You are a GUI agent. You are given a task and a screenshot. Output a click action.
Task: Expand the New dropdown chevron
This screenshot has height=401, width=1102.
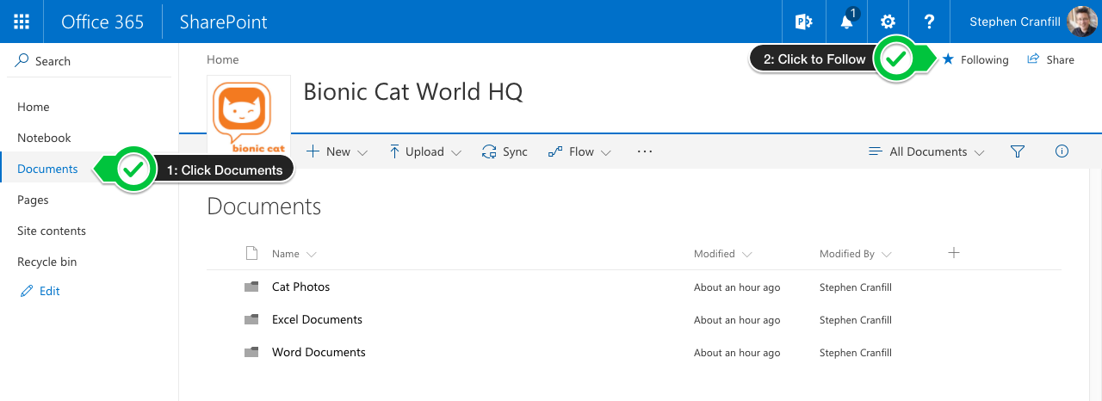pyautogui.click(x=362, y=152)
